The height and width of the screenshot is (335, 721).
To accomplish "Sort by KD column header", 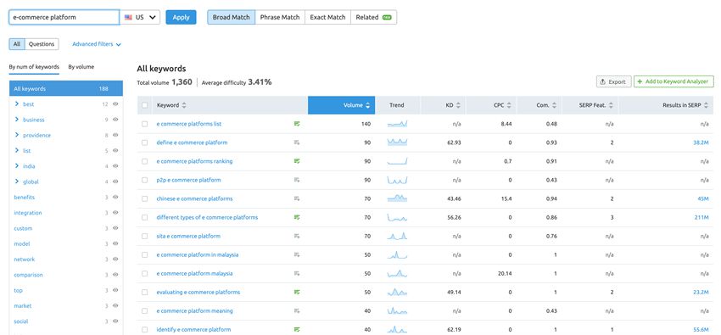I will [x=444, y=105].
